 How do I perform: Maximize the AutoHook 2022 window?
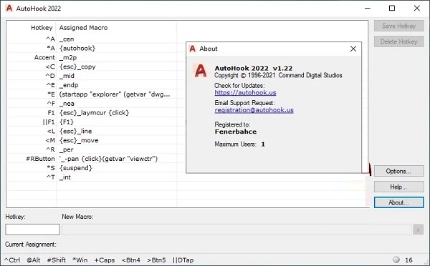click(x=392, y=8)
